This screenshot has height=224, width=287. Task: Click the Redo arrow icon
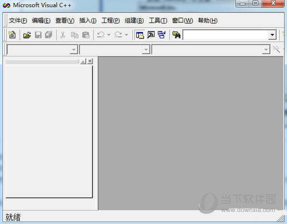coord(118,34)
